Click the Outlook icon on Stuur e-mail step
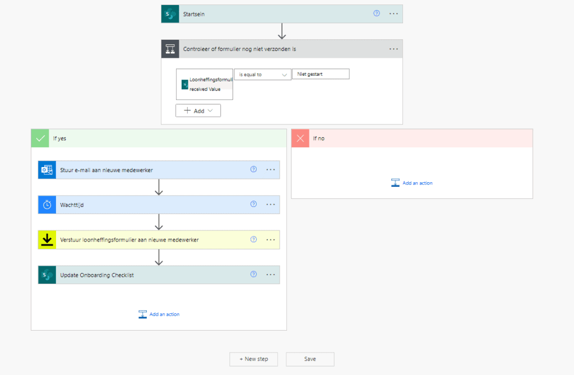The width and height of the screenshot is (574, 375). point(47,170)
